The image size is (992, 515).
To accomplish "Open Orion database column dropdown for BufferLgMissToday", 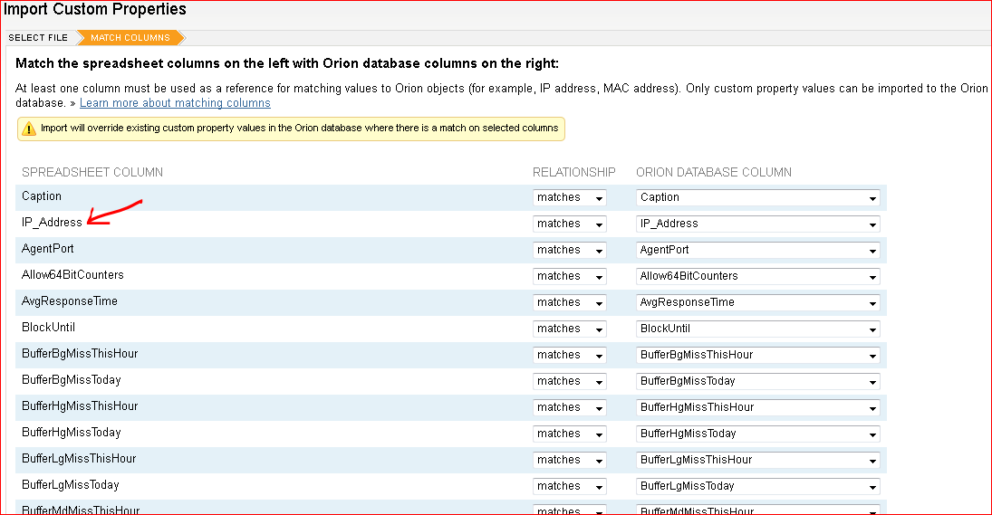I will tap(758, 486).
